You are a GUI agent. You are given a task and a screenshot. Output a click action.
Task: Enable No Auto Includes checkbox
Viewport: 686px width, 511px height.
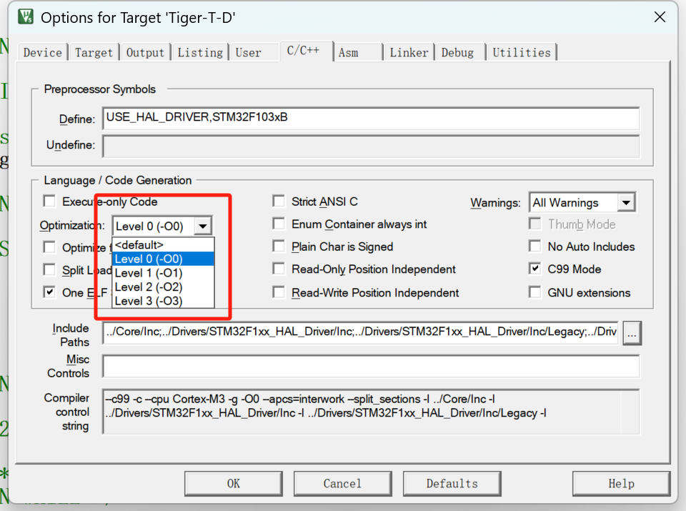tap(535, 247)
